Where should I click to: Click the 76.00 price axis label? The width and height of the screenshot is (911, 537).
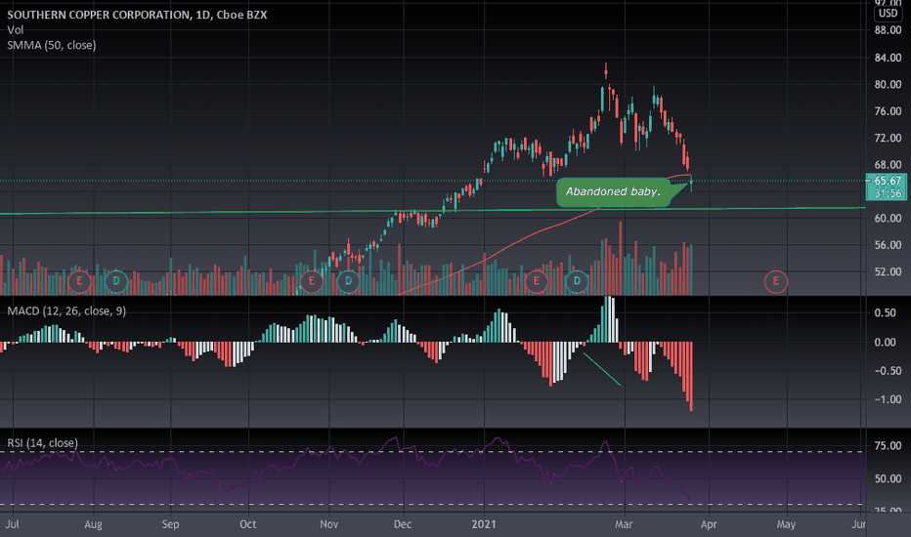(888, 111)
